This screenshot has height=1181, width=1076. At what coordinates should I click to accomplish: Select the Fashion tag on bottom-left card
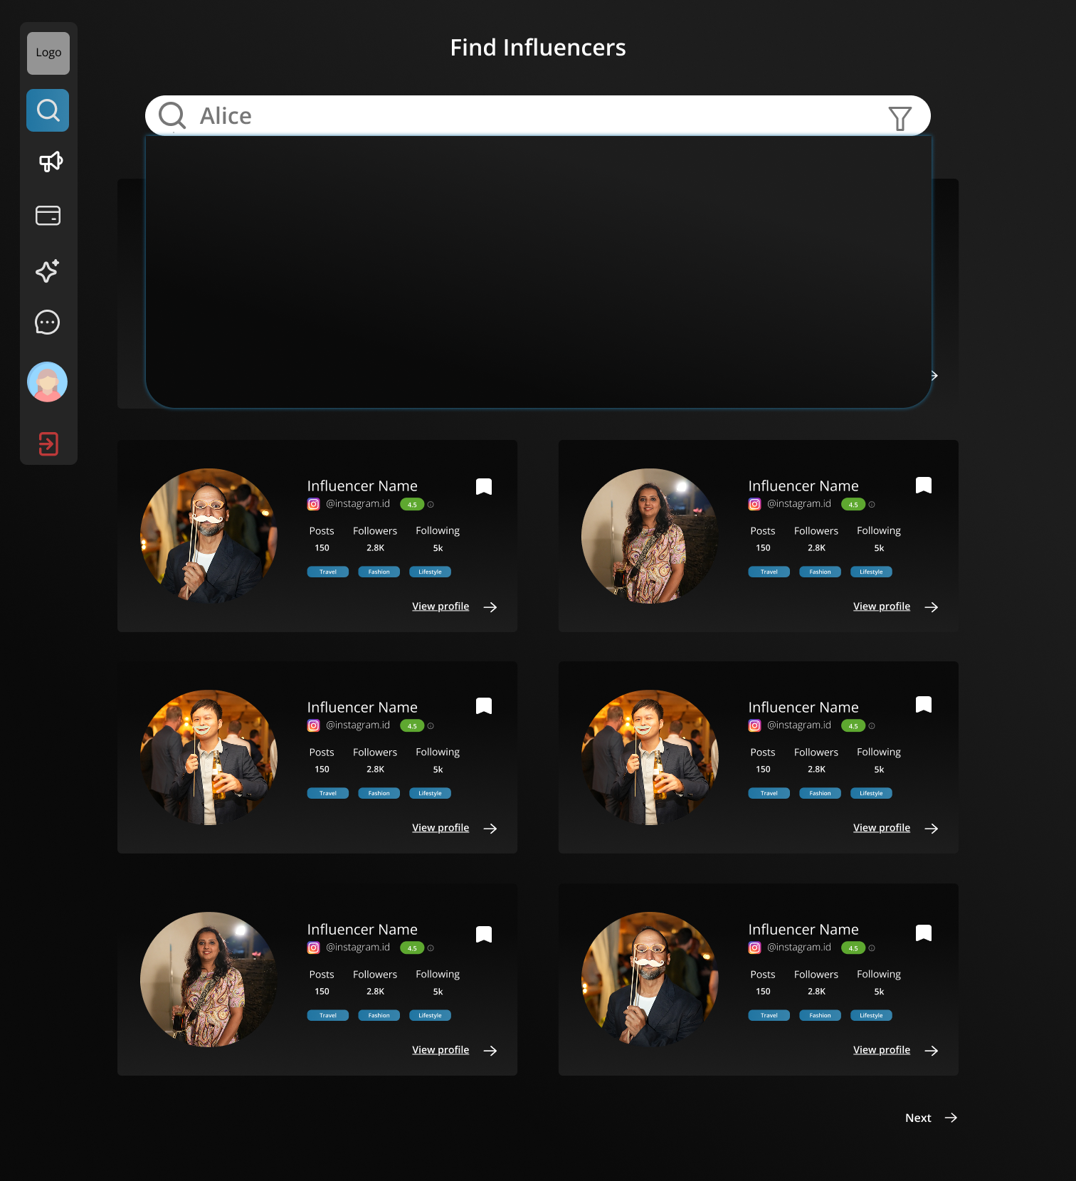379,1015
